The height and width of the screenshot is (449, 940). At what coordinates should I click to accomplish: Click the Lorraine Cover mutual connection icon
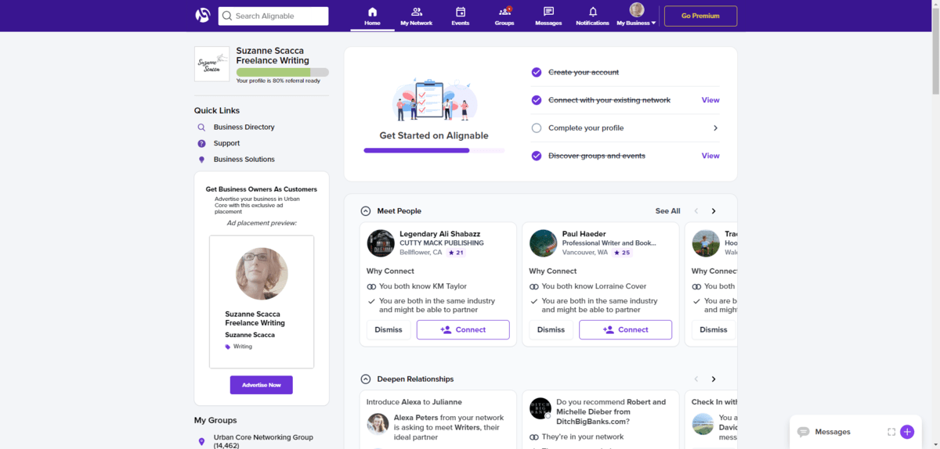(x=533, y=286)
